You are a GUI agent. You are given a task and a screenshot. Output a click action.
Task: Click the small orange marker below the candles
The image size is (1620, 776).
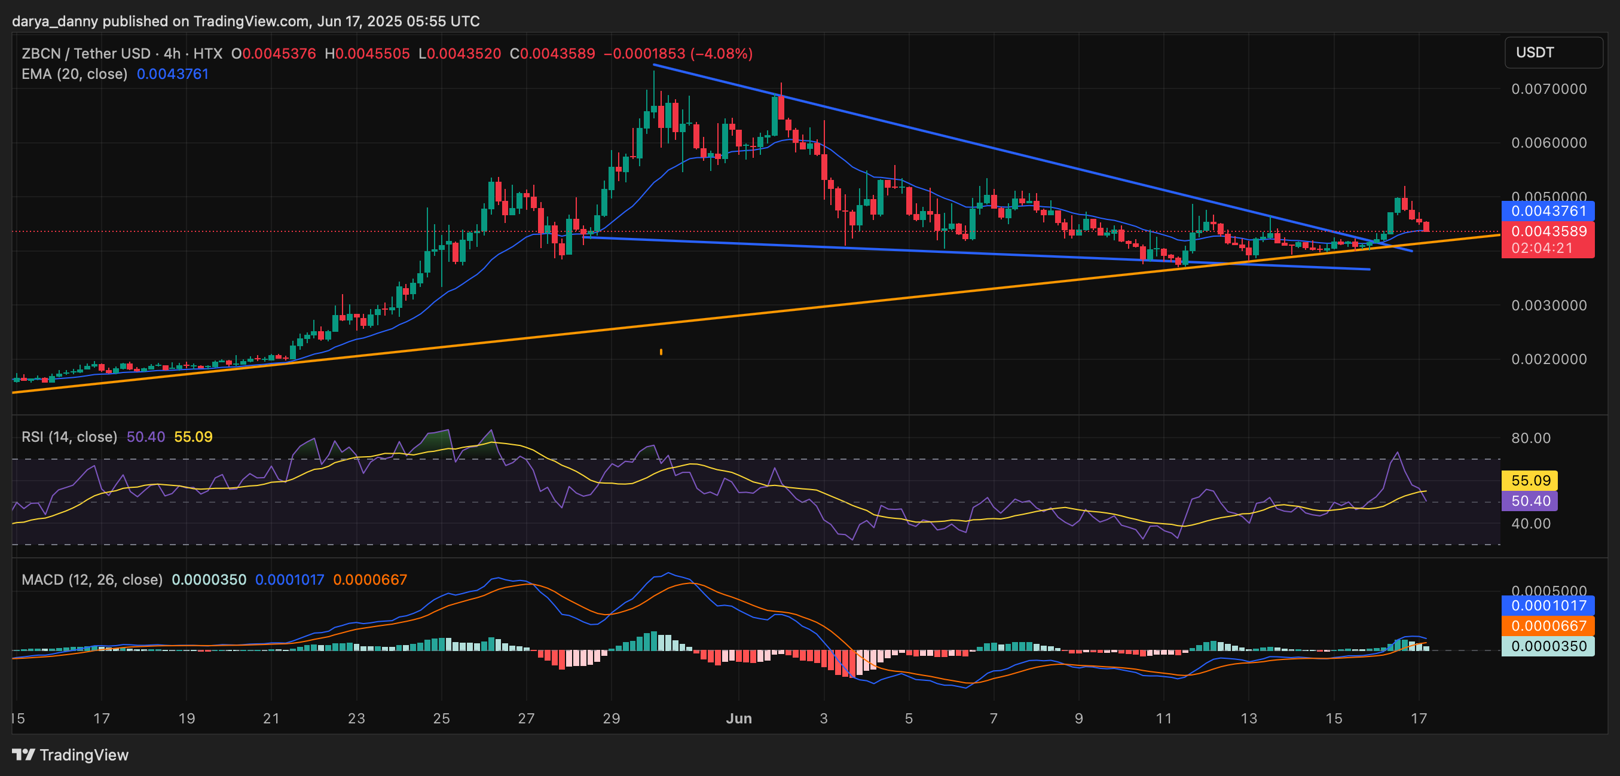click(661, 352)
